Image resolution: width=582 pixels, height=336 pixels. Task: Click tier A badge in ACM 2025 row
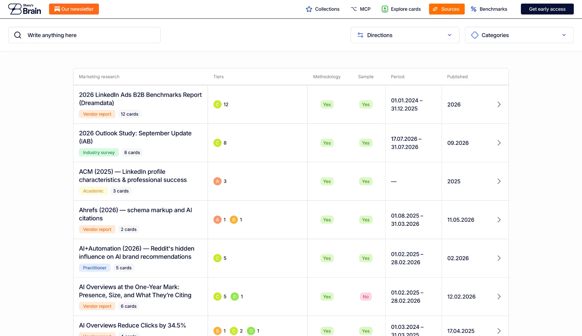click(x=217, y=181)
